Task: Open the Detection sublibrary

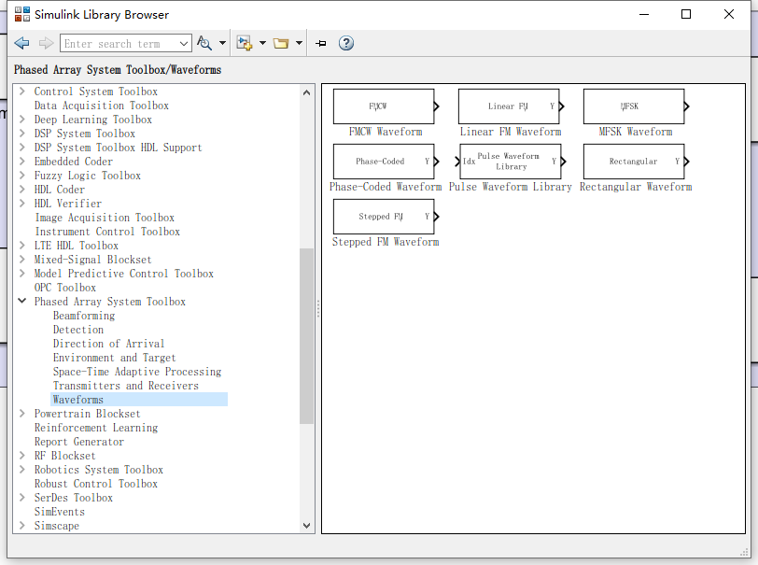Action: click(78, 330)
